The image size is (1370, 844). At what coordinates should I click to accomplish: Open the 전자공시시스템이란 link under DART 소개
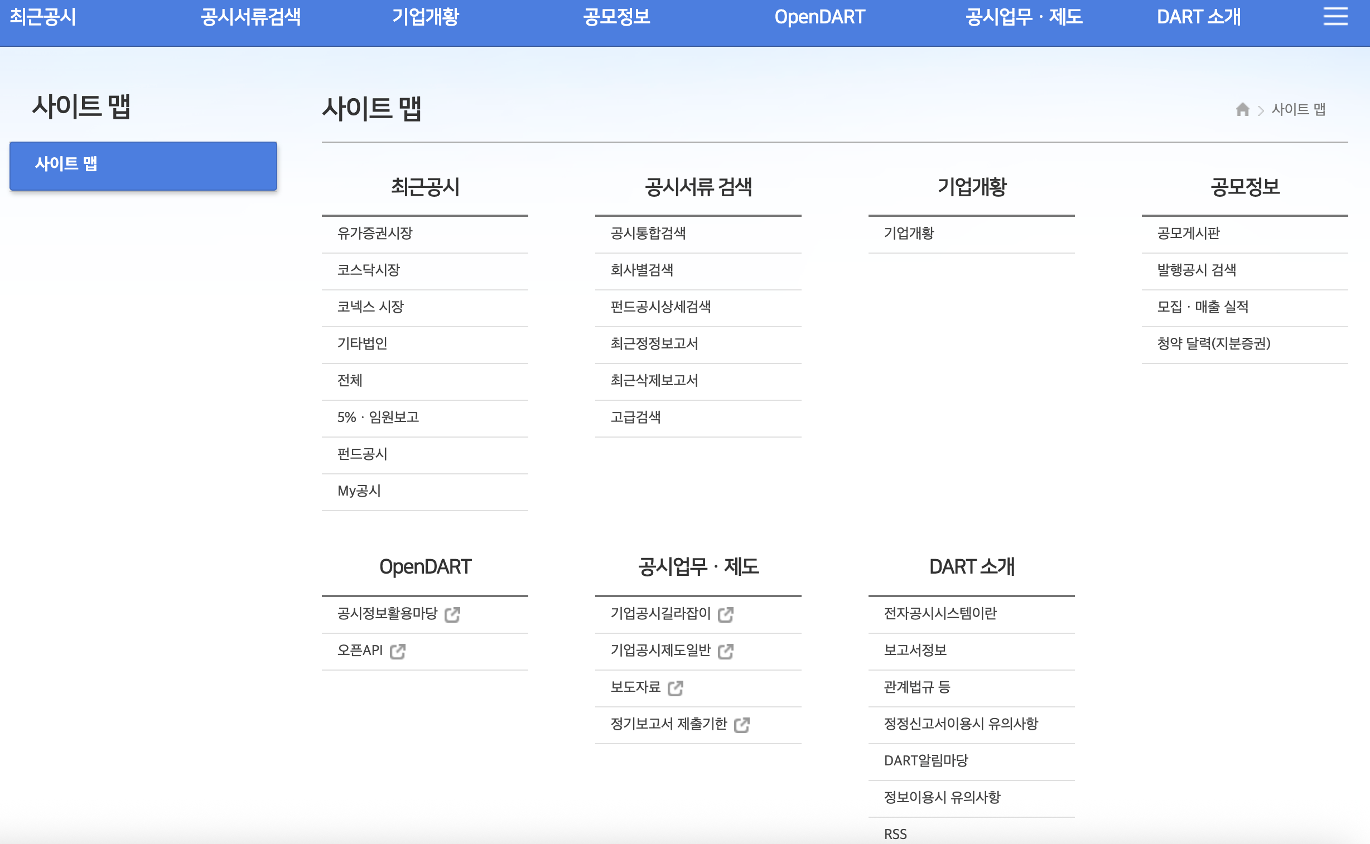[941, 614]
